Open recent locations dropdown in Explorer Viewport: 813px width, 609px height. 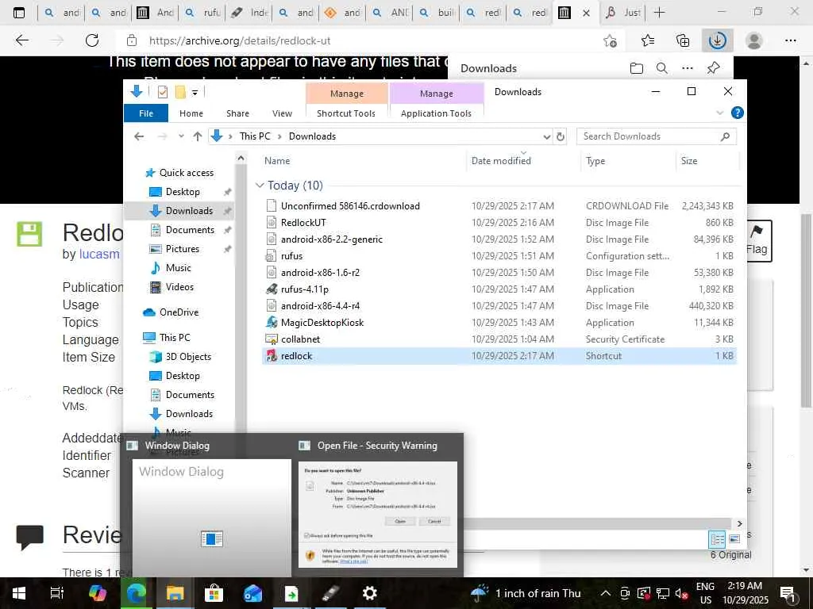click(181, 136)
